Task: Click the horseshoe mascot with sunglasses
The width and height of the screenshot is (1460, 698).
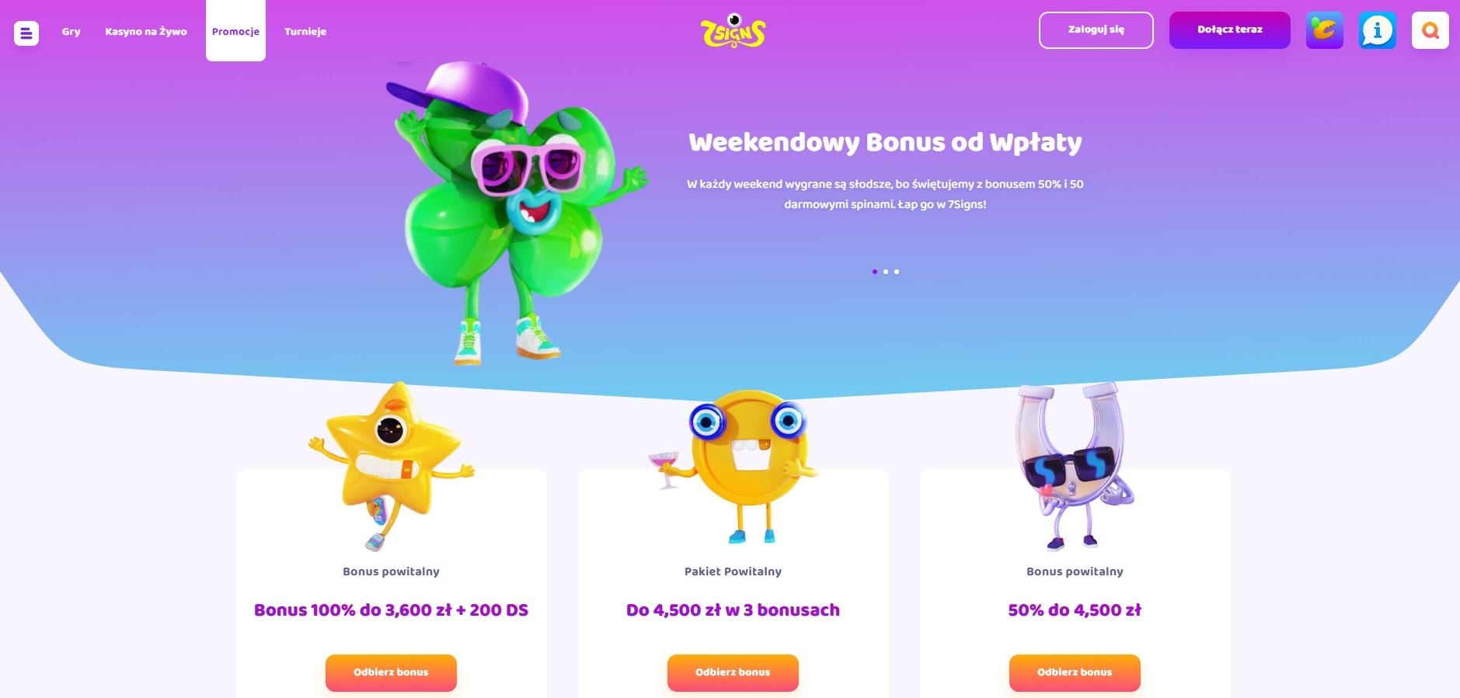Action: pyautogui.click(x=1074, y=466)
